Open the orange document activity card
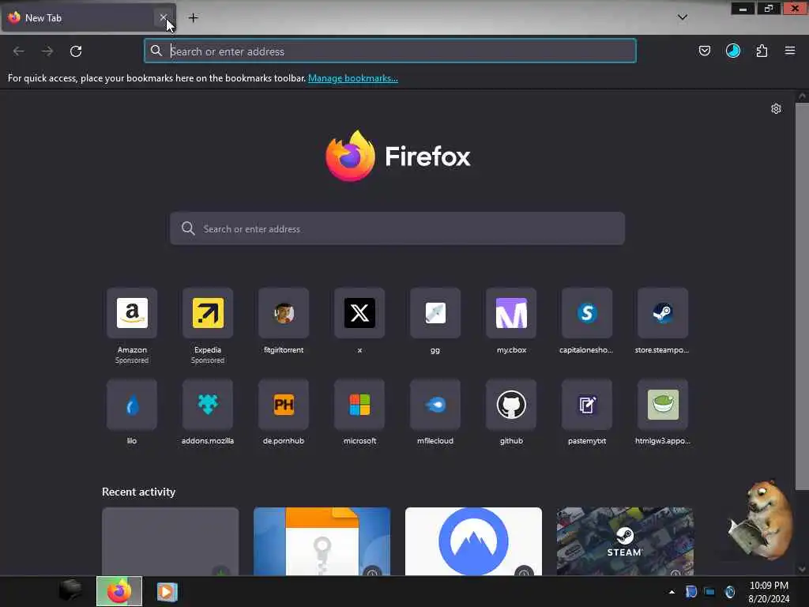This screenshot has height=607, width=809. coord(322,541)
